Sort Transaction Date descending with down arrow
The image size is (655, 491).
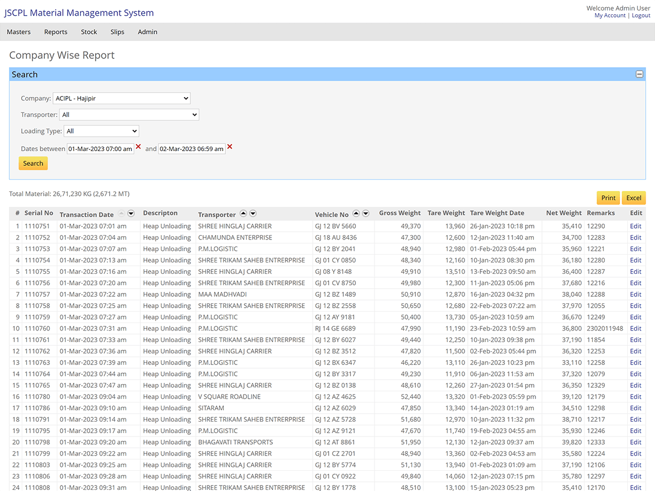(x=130, y=213)
